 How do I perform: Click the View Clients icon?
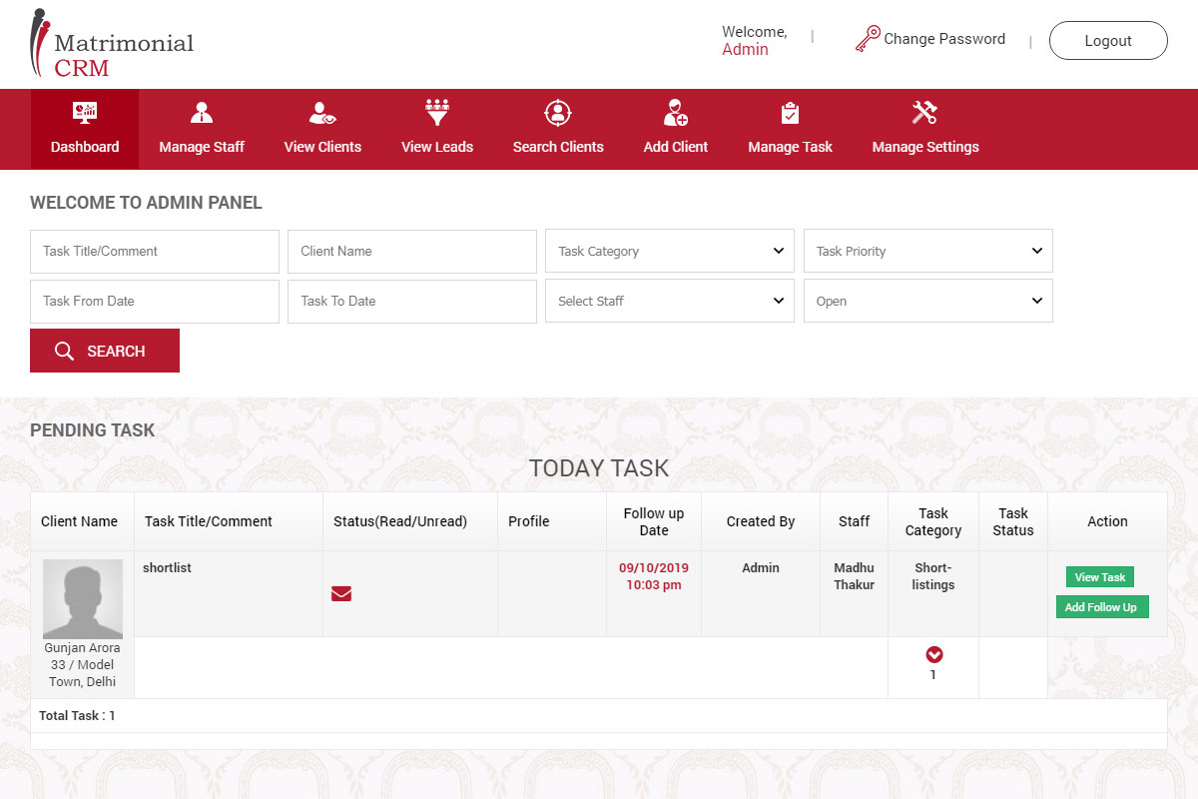tap(322, 111)
